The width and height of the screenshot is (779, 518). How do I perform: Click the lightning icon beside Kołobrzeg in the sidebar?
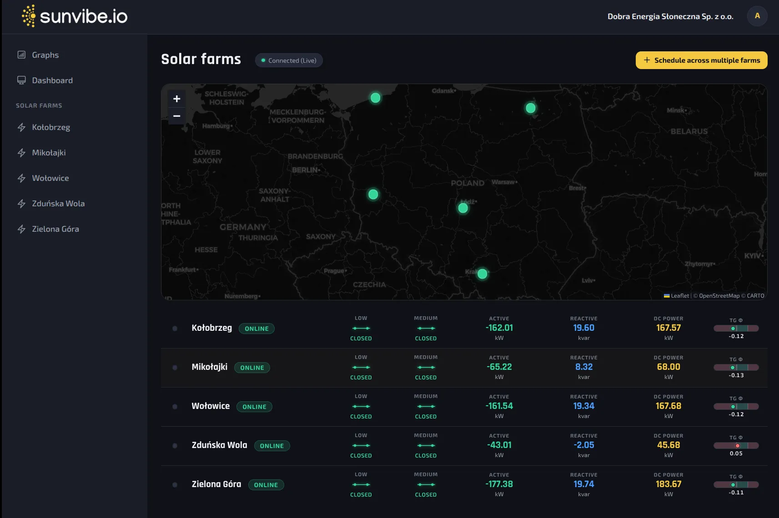(21, 128)
